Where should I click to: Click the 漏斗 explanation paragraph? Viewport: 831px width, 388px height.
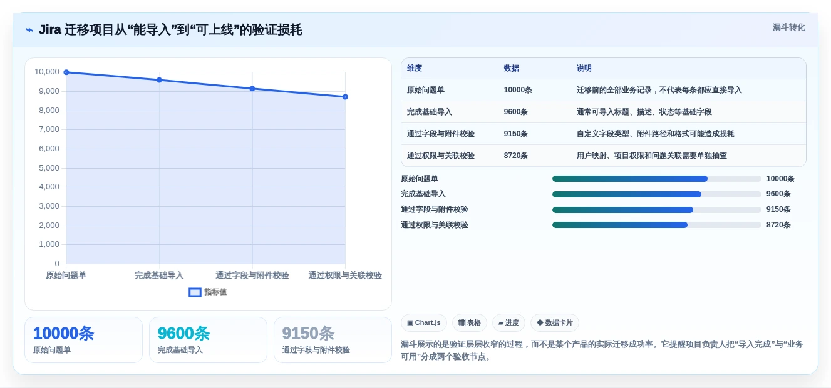[x=602, y=351]
